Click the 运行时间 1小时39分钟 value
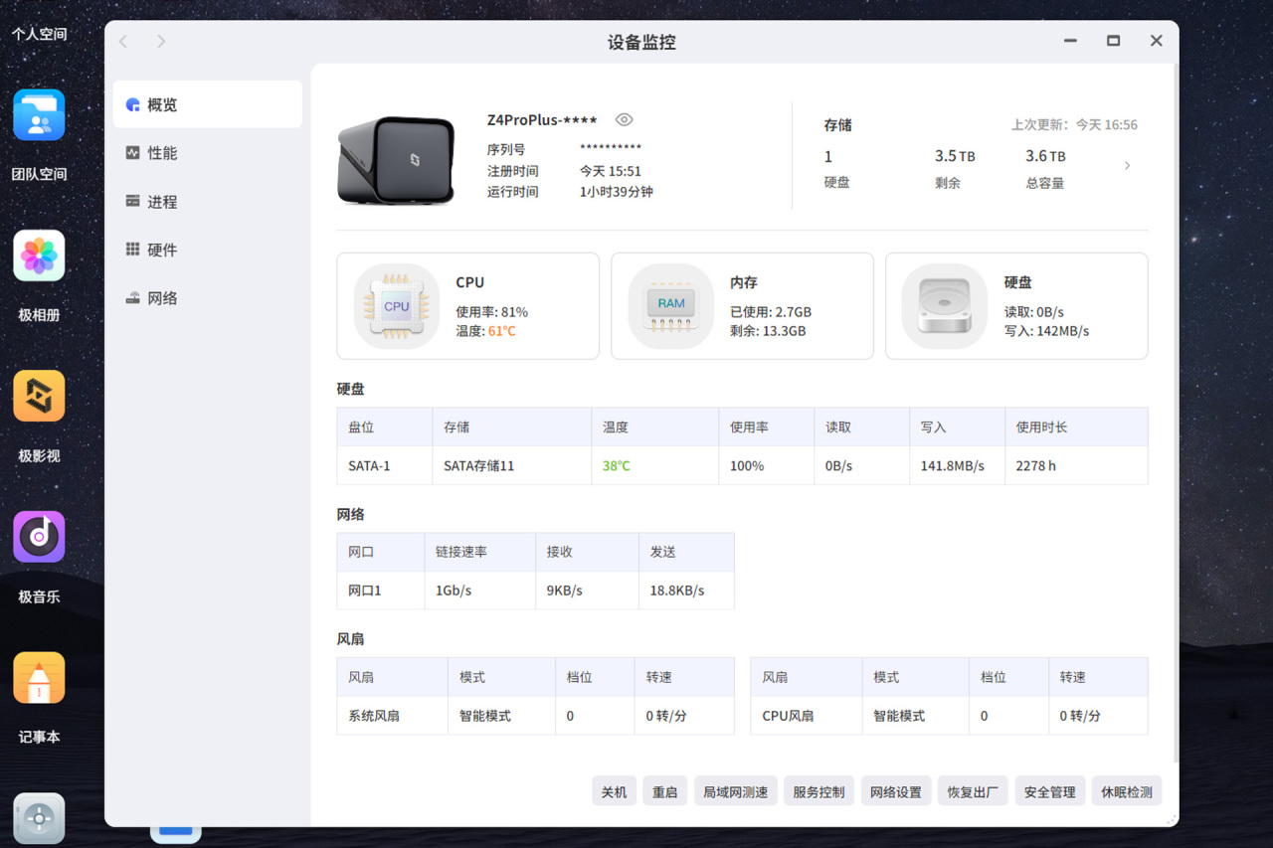This screenshot has width=1273, height=848. click(617, 192)
